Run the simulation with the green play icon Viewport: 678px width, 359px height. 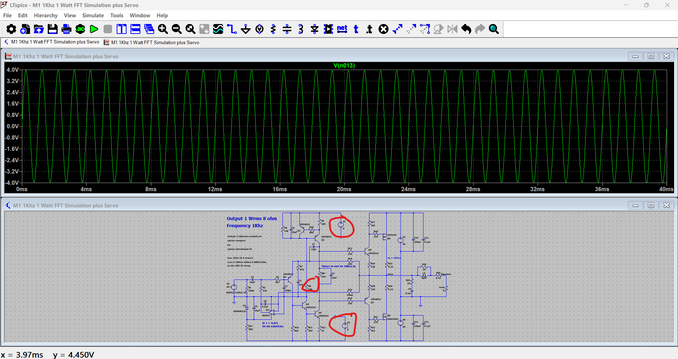(94, 29)
